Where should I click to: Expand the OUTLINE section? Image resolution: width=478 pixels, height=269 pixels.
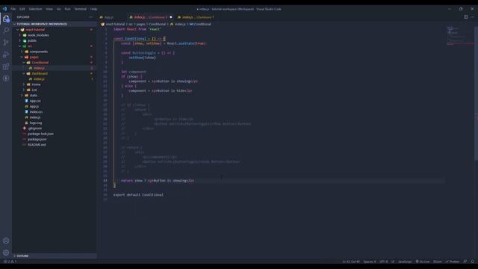coord(55,256)
